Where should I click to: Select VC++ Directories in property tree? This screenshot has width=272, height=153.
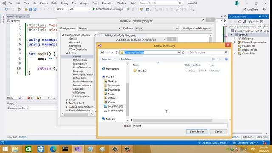tap(78, 49)
